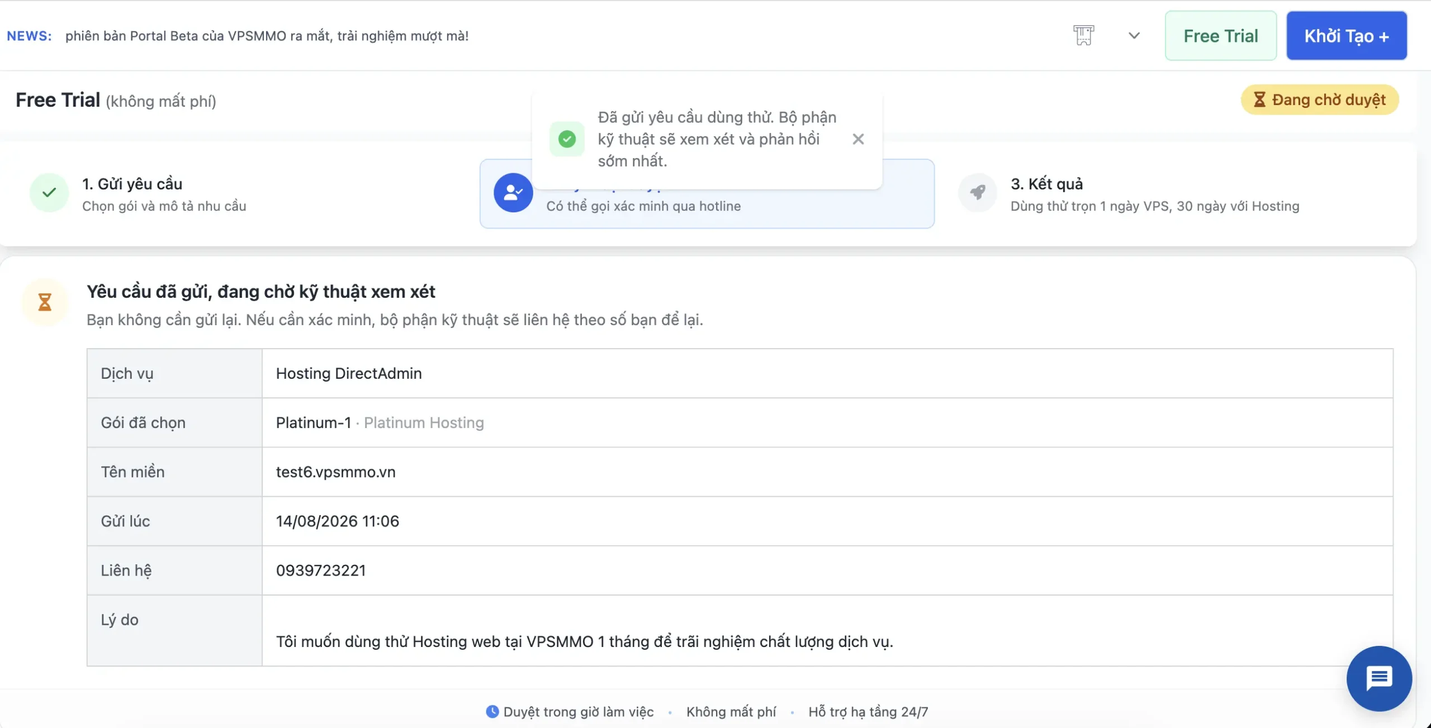Click the Khởi Tạo + button
1431x728 pixels.
1347,36
